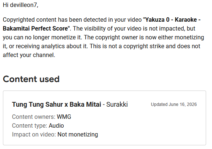The width and height of the screenshot is (212, 149).
Task: Select the claimed track title "Tung Tung Sahur x Baka Mitai"
Action: pos(57,104)
